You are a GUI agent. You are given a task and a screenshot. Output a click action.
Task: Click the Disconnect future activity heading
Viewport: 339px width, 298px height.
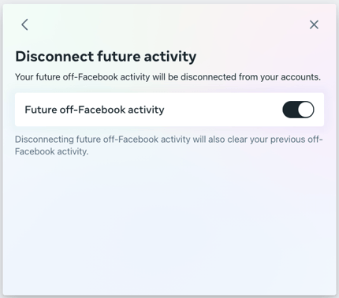pos(106,57)
